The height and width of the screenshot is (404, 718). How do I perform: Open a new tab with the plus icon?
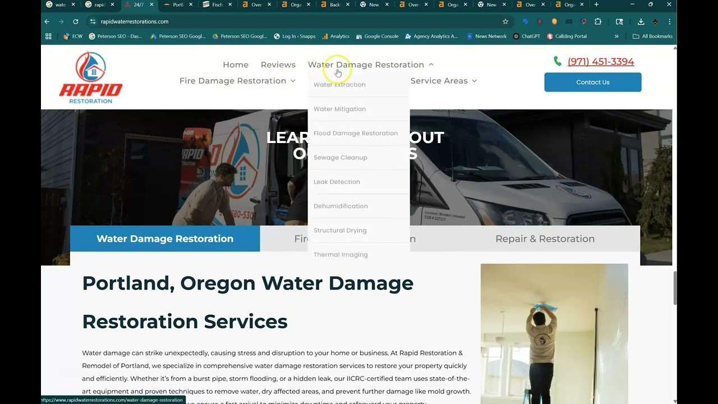coord(596,4)
